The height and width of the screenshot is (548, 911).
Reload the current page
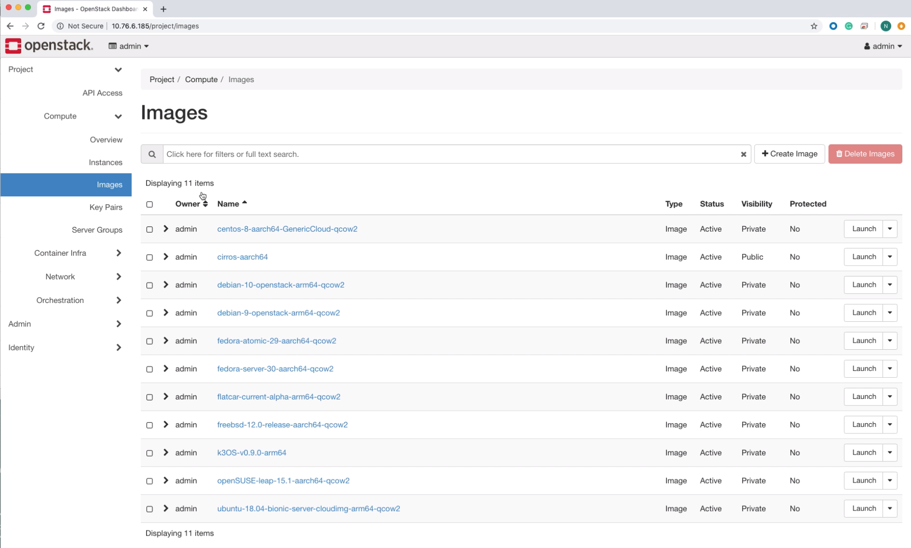pos(41,26)
